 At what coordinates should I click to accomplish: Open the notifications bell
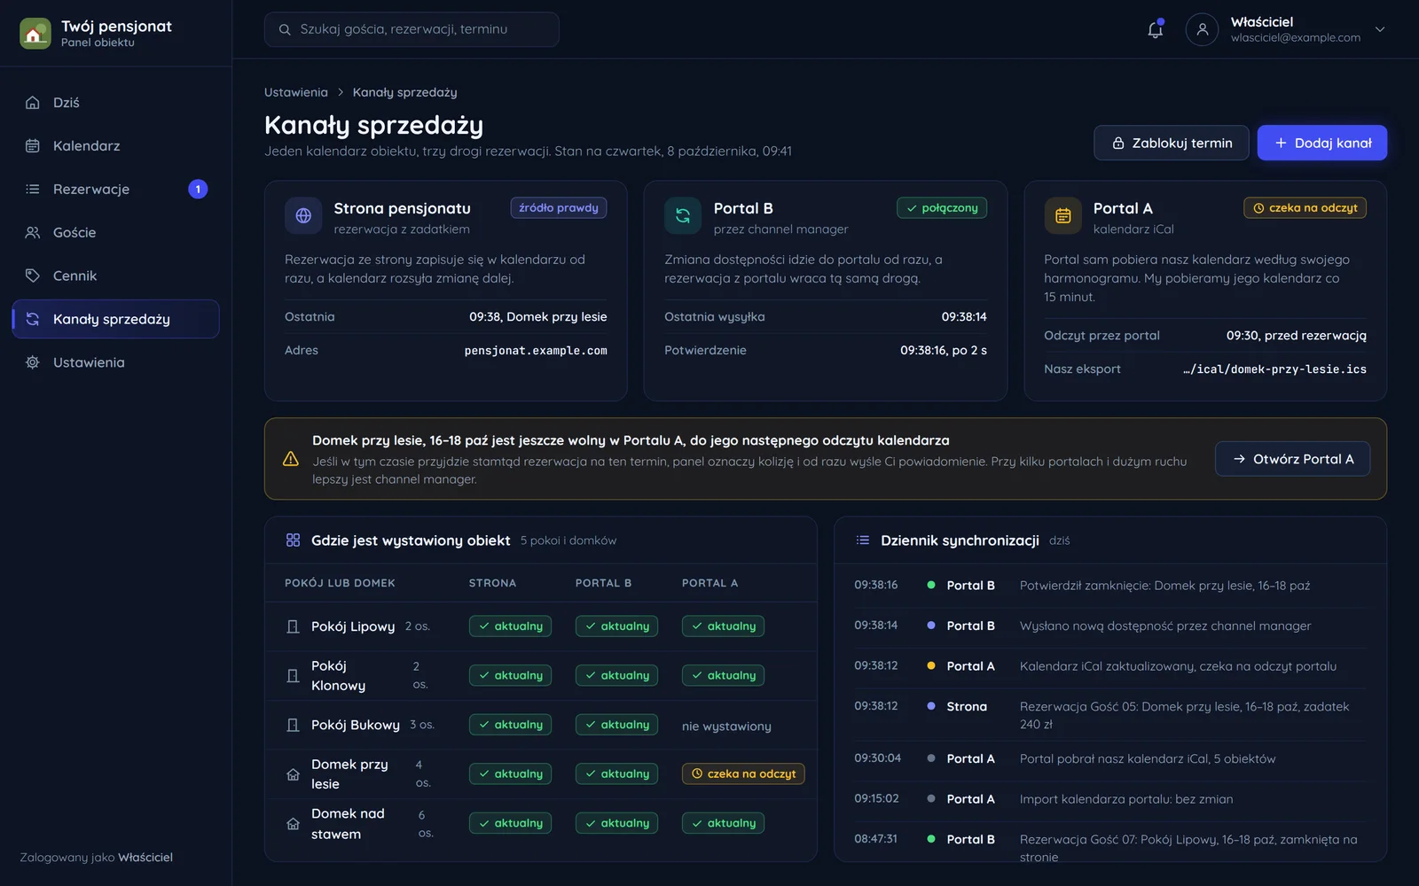1155,29
